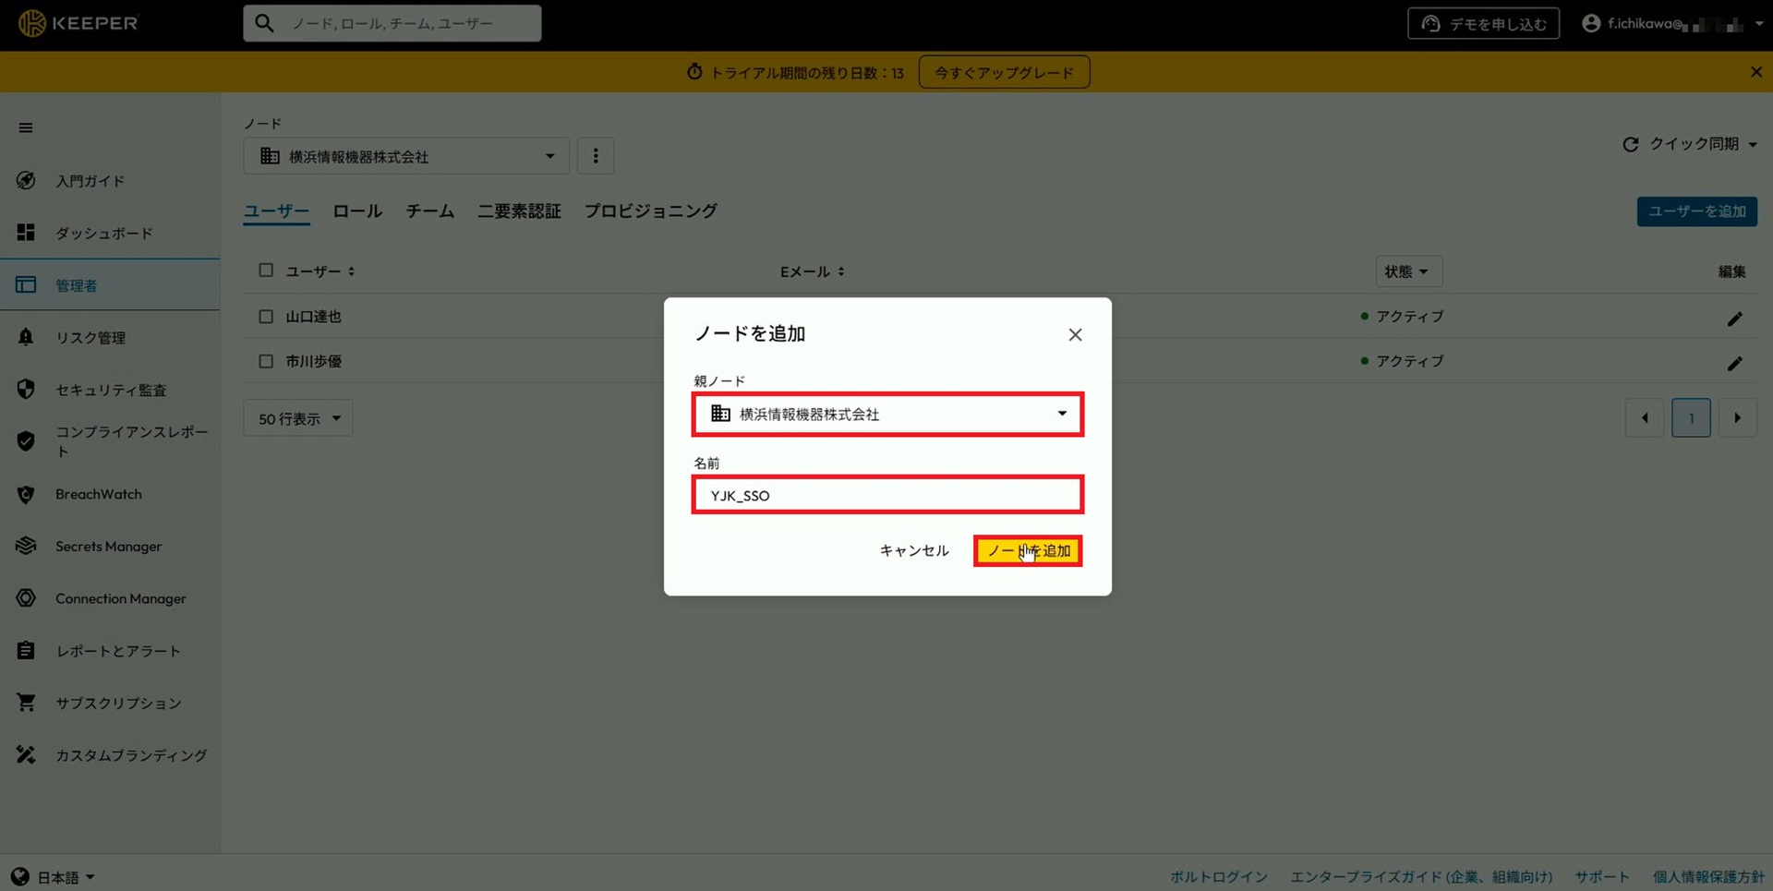Viewport: 1773px width, 891px height.
Task: Click edit pencil for 山口達也 row
Action: 1734,319
